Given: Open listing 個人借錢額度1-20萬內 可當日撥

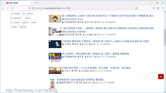Looking at the screenshot, I should pos(108,18).
